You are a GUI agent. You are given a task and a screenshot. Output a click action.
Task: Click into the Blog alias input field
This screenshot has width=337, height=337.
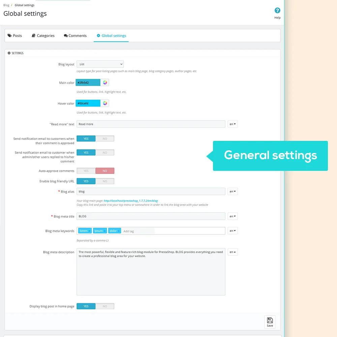(x=151, y=191)
